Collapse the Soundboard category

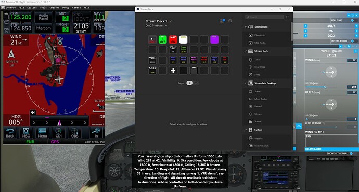[246, 26]
